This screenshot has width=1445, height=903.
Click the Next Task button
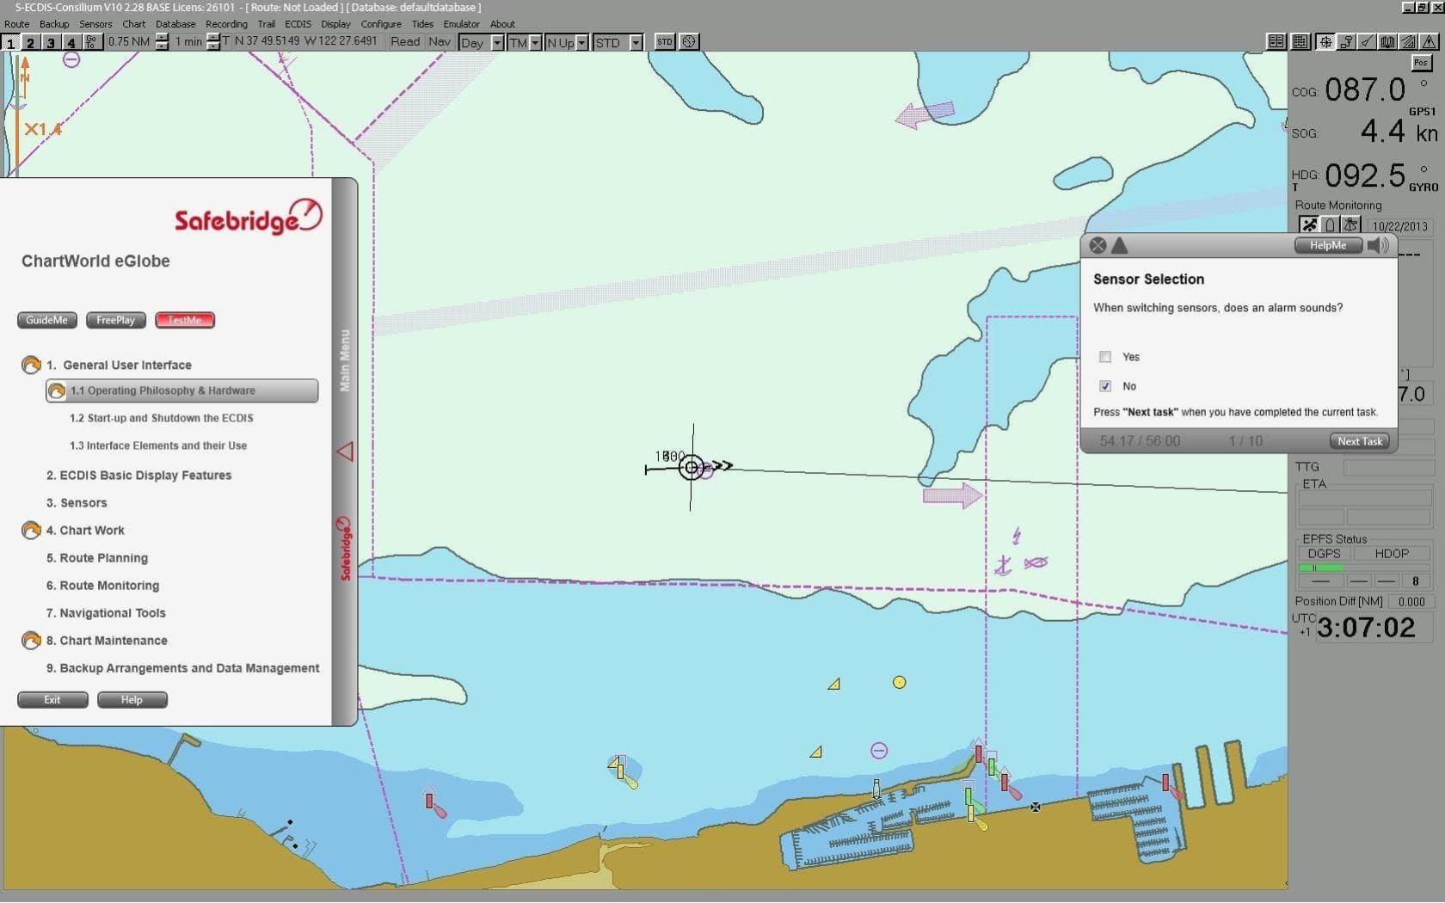(1359, 440)
